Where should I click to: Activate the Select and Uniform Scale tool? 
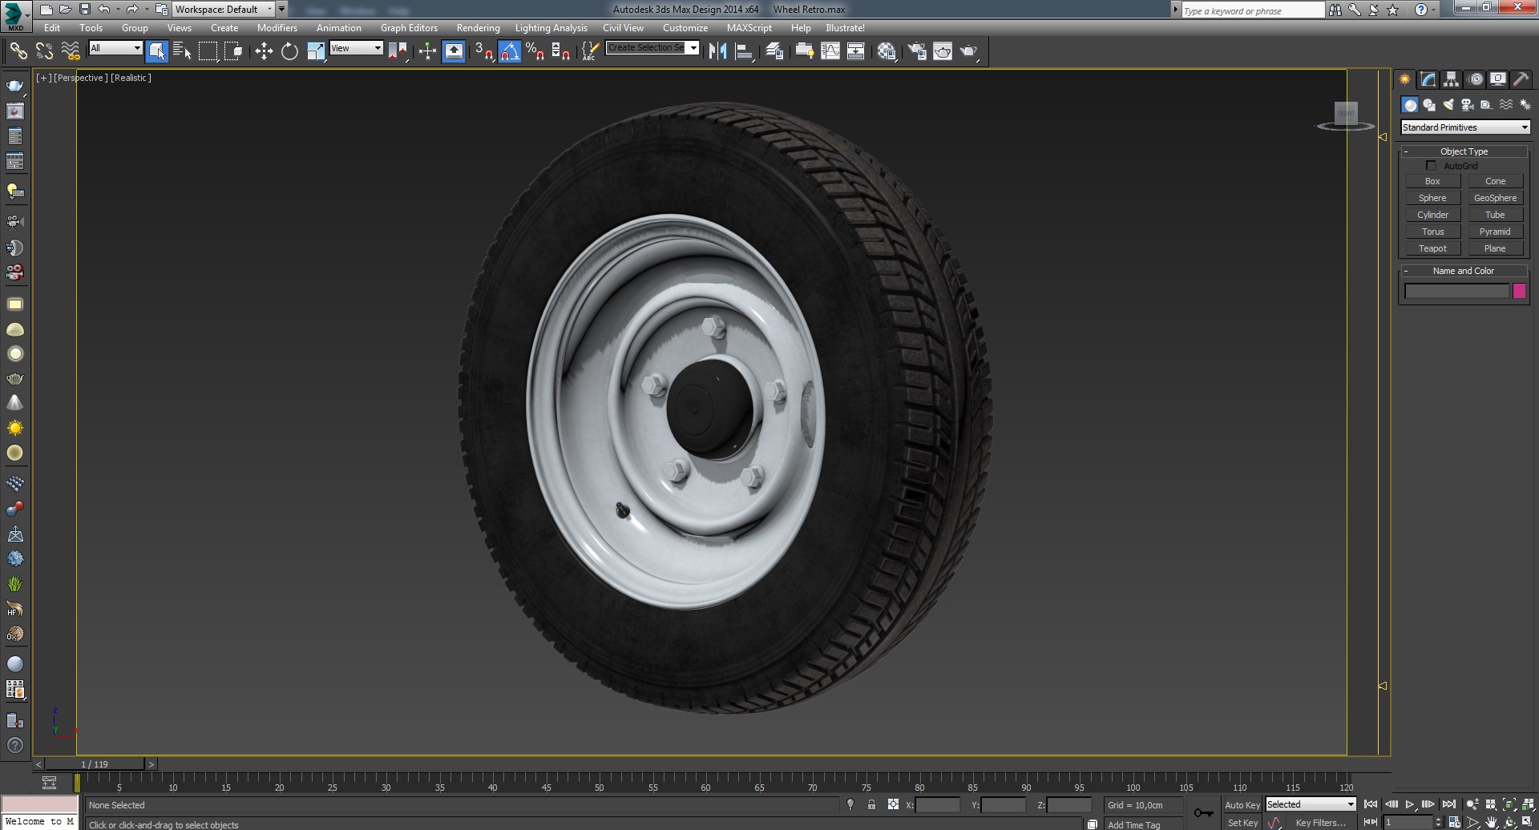point(316,51)
